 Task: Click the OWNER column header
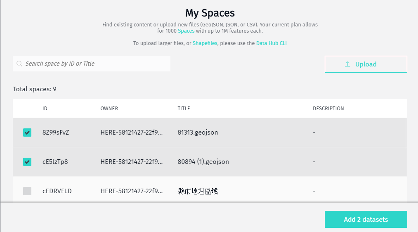pyautogui.click(x=109, y=109)
